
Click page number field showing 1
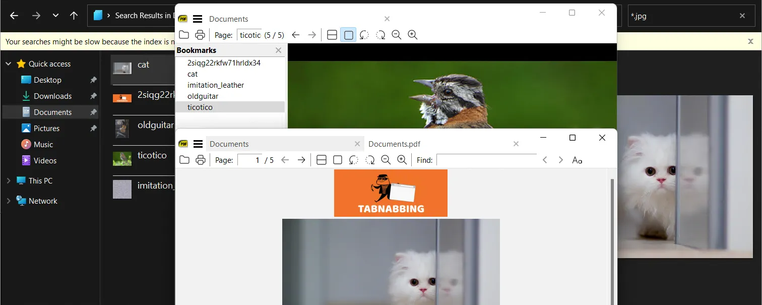tap(249, 160)
